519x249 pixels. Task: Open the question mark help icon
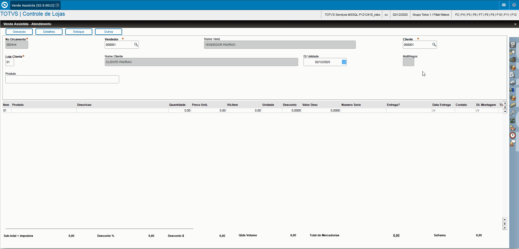click(x=514, y=5)
